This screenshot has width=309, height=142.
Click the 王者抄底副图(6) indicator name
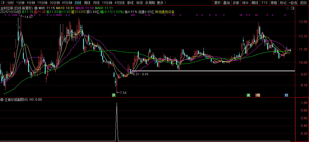tap(16, 100)
